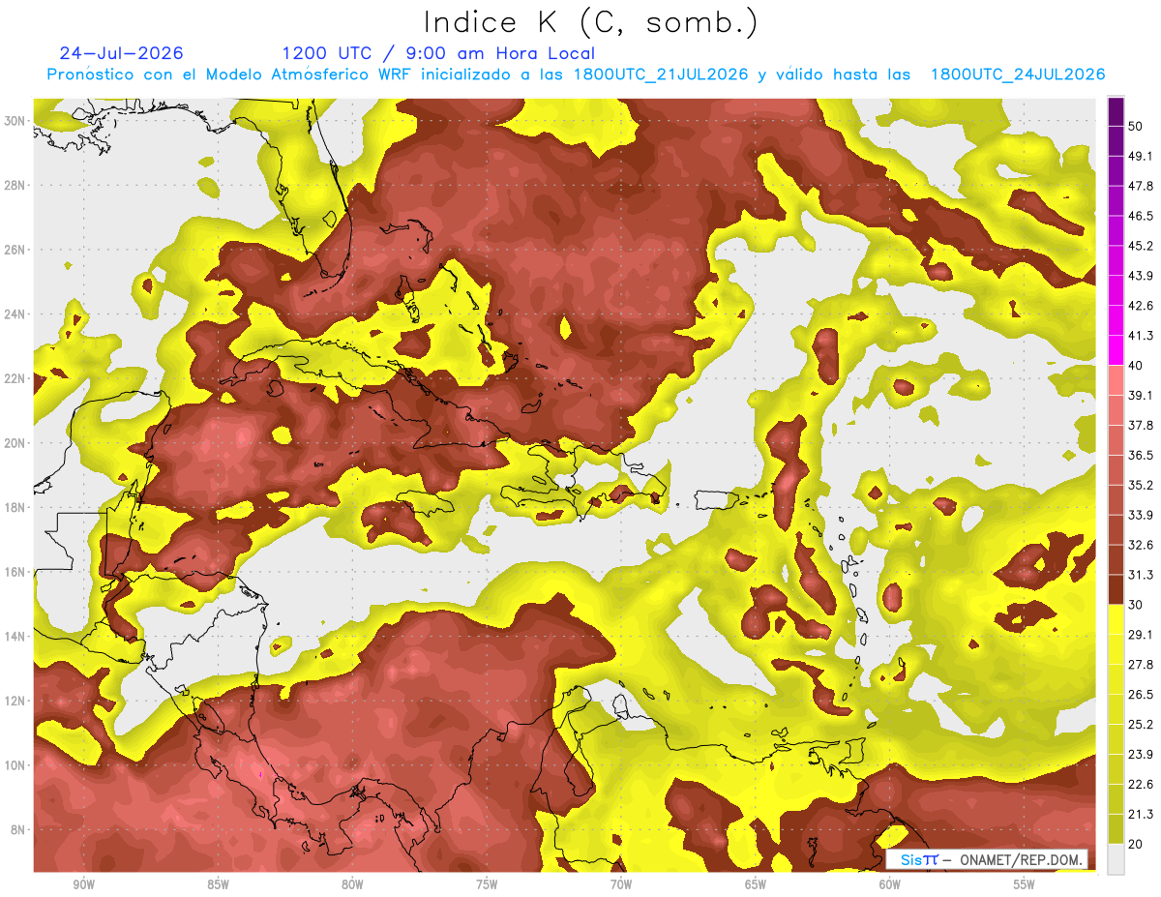Click the colorbar value "36.5"

(1140, 455)
